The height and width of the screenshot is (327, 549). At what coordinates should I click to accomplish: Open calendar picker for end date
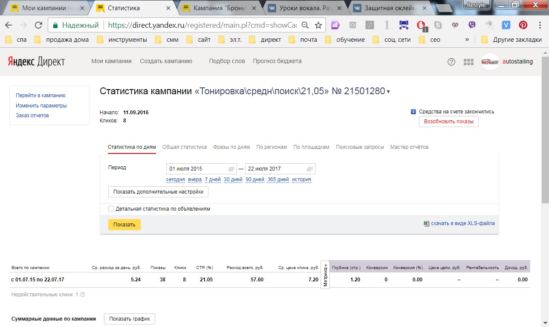310,168
